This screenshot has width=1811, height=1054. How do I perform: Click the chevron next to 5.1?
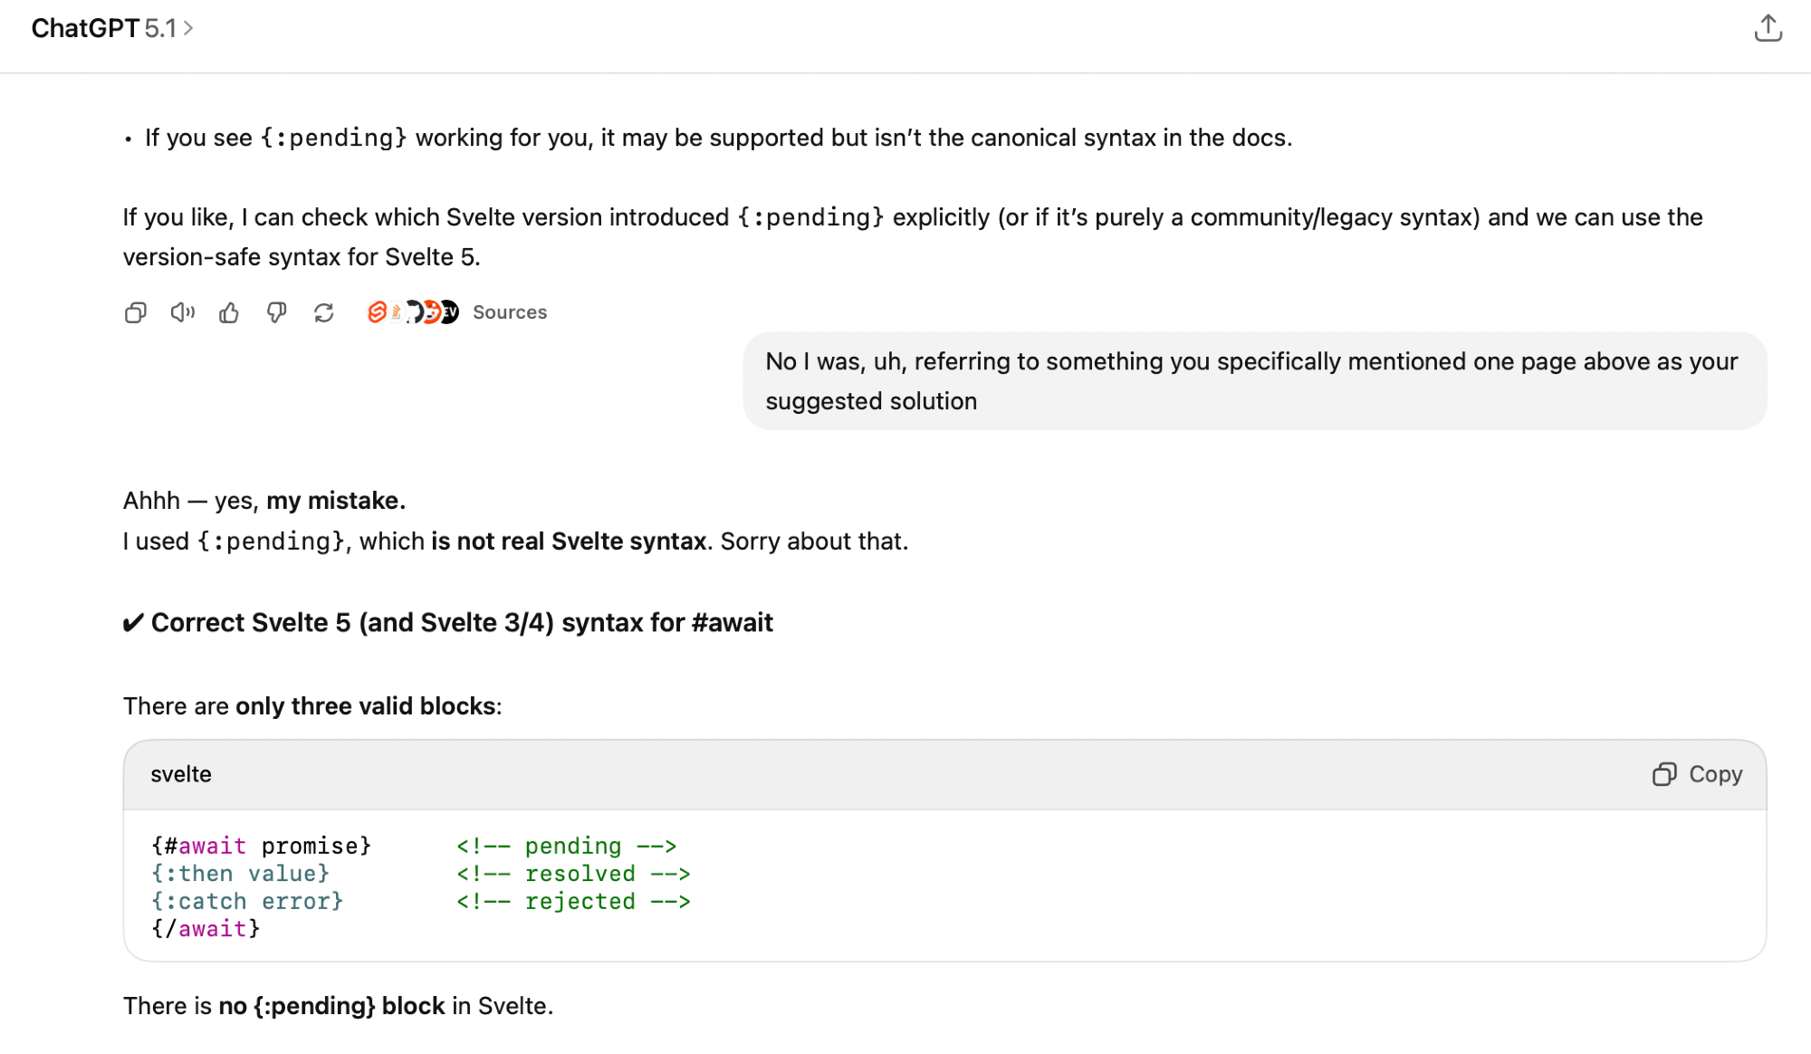[188, 29]
